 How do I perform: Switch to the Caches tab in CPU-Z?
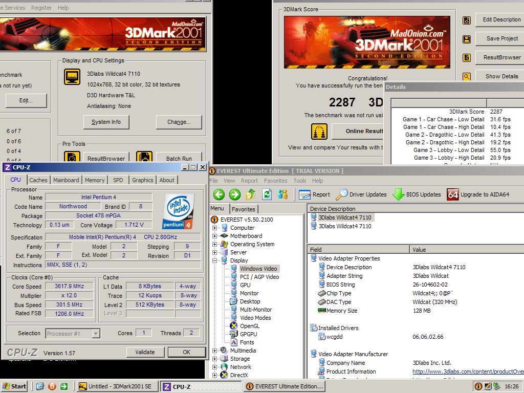coord(38,180)
